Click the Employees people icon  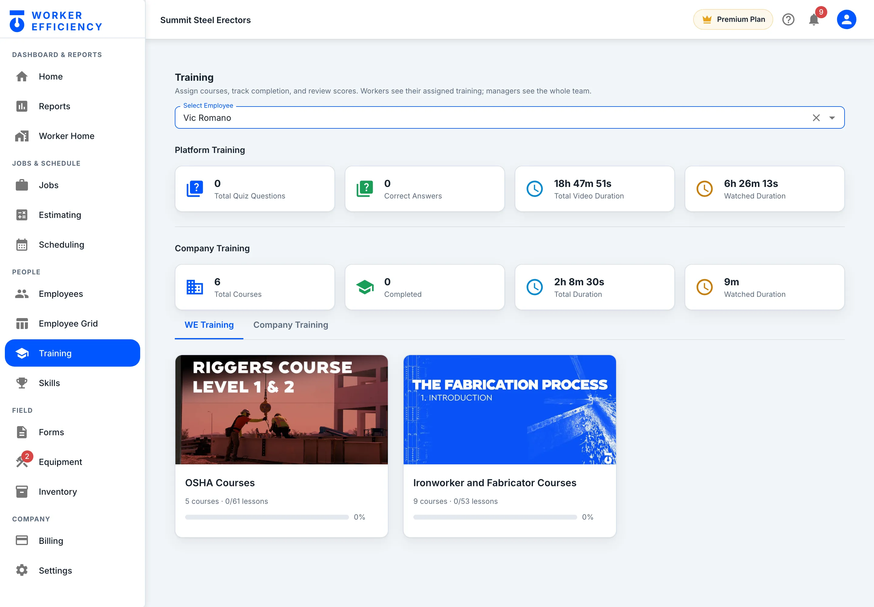(x=22, y=293)
